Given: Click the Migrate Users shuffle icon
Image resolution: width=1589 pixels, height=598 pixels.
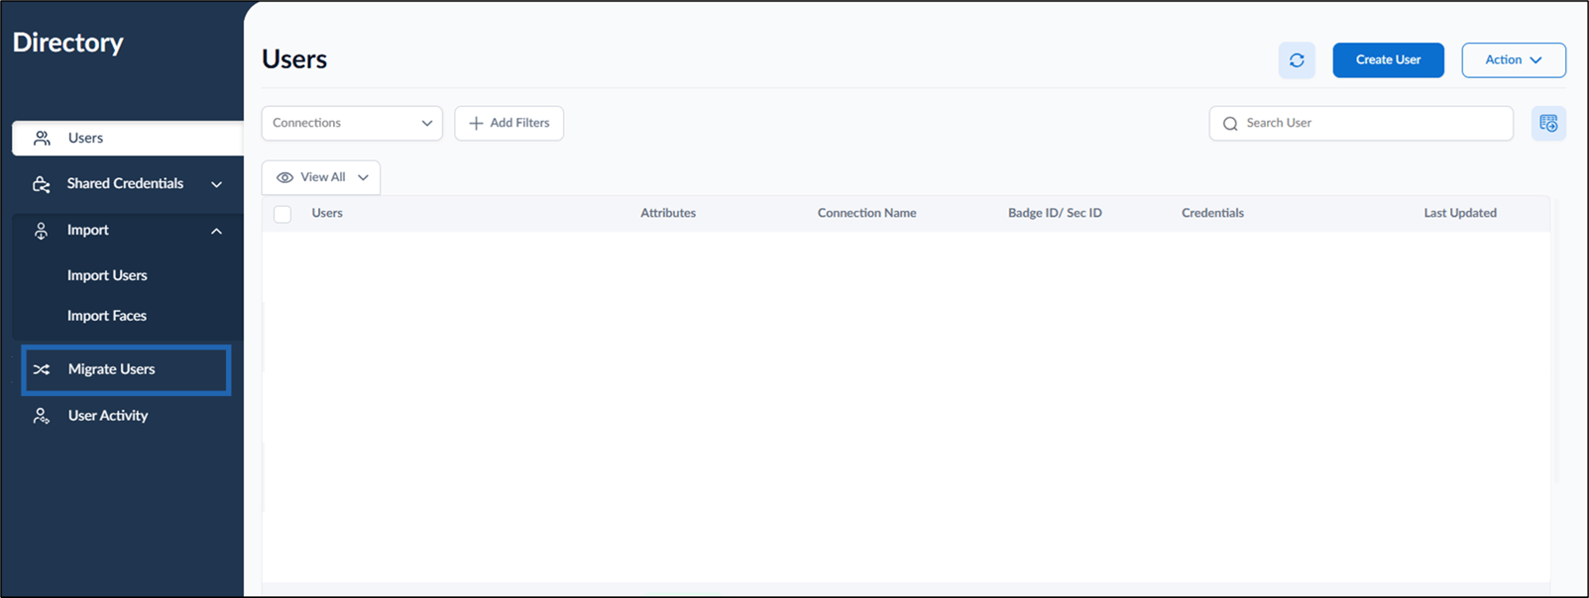Looking at the screenshot, I should [41, 369].
